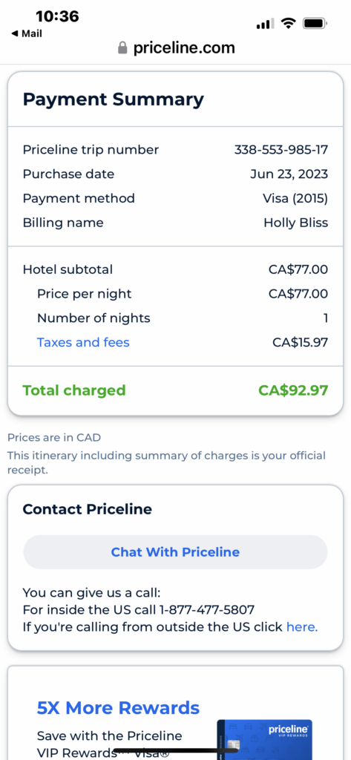The image size is (351, 760).
Task: Tap the 5X More Rewards heading
Action: point(118,707)
